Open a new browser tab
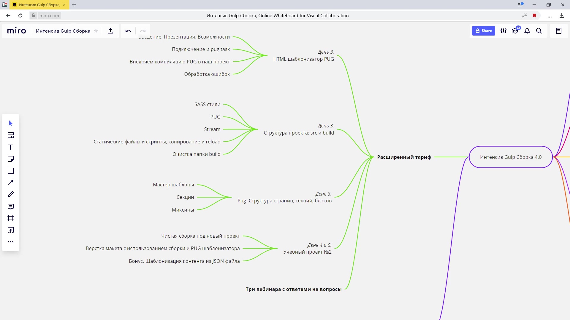 pyautogui.click(x=74, y=5)
